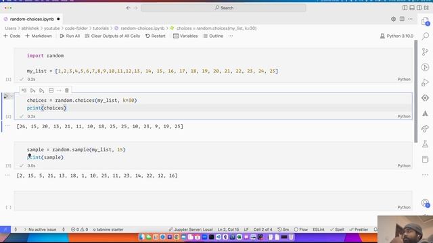Split the cell using the cell toolbar icon
The image size is (433, 243).
tap(51, 90)
